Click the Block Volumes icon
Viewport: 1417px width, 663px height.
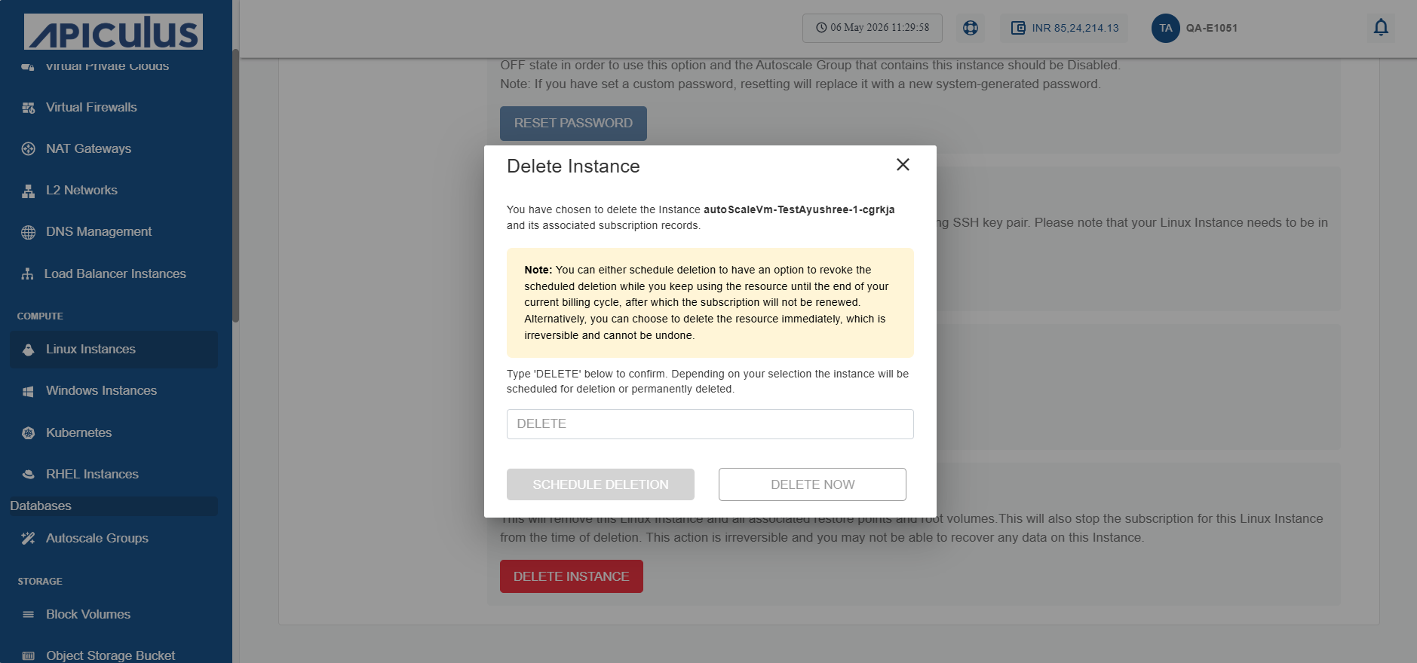coord(29,615)
